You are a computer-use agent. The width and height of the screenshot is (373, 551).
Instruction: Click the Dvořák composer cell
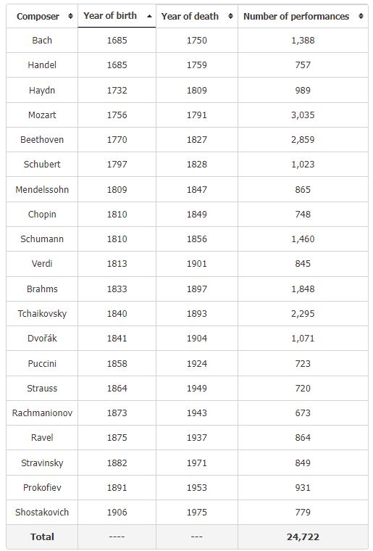coord(42,338)
